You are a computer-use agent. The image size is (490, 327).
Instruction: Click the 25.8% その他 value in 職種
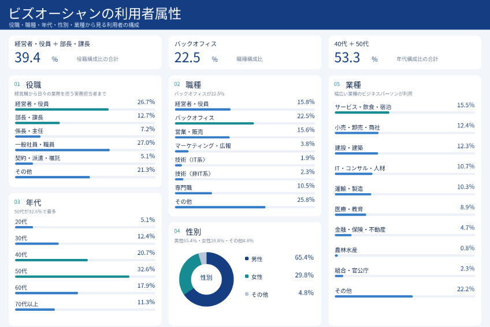pos(306,200)
